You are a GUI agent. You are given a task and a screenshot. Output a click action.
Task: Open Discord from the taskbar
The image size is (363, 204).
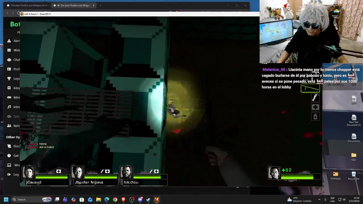point(140,199)
